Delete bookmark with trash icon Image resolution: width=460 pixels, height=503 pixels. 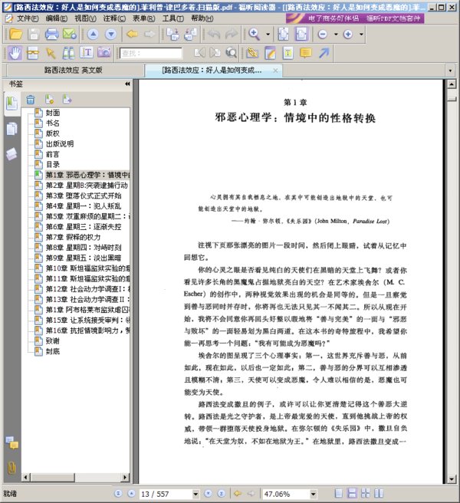pos(31,100)
